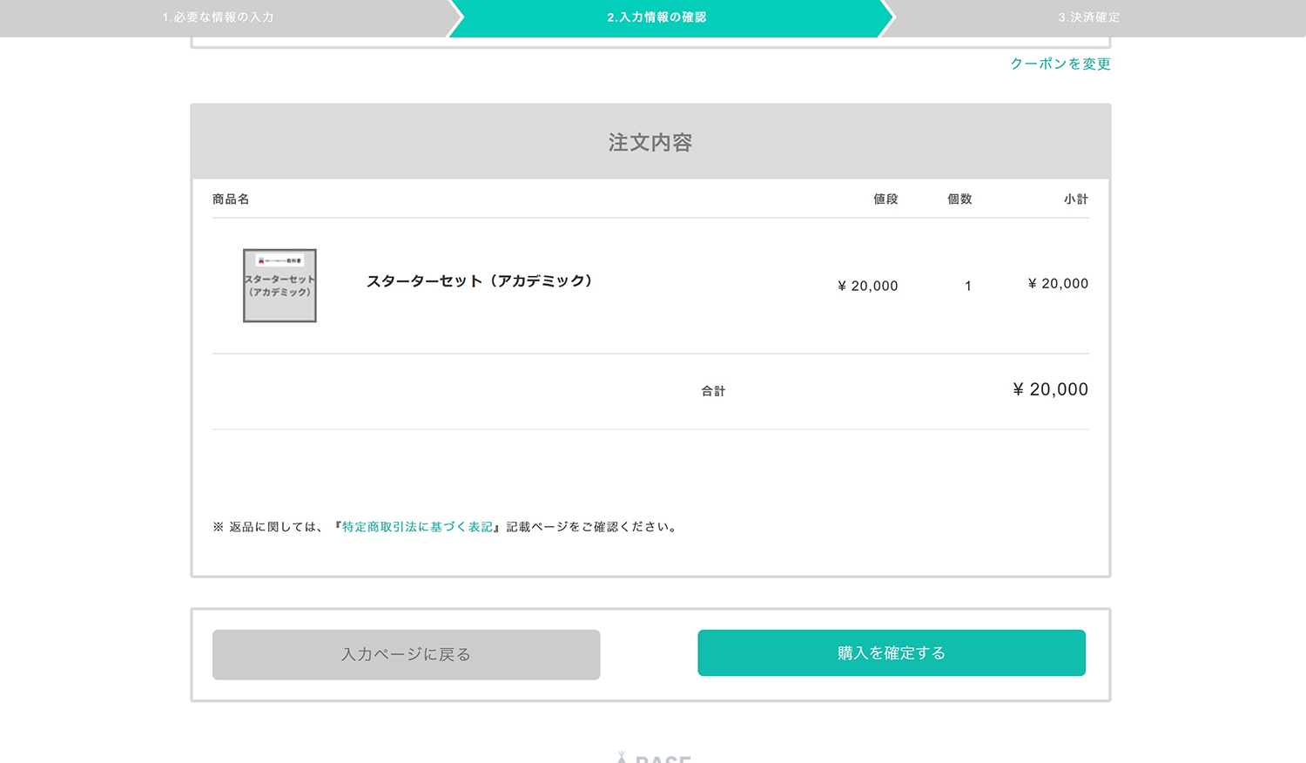Click the 特定商取引法に基づく表記 policy link
Viewport: 1306px width, 763px height.
tap(415, 526)
